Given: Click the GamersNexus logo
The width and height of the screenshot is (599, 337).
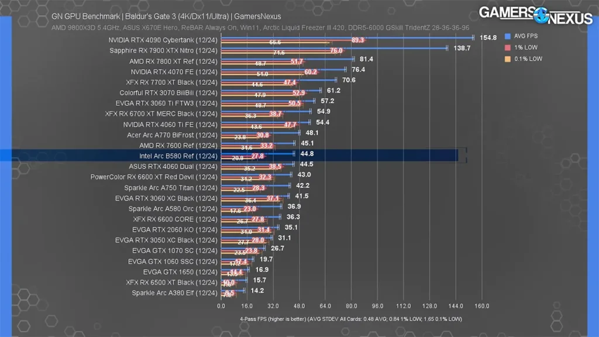Looking at the screenshot, I should pos(536,15).
